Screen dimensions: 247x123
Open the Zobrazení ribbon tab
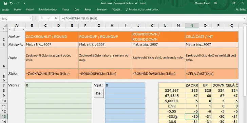(x=102, y=9)
